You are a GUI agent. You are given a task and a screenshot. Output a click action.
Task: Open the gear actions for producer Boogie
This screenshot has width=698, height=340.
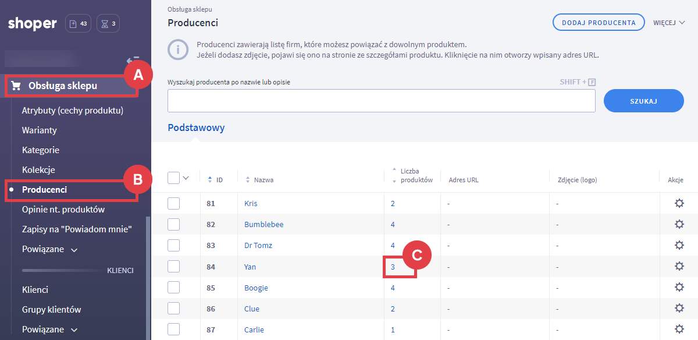(678, 288)
